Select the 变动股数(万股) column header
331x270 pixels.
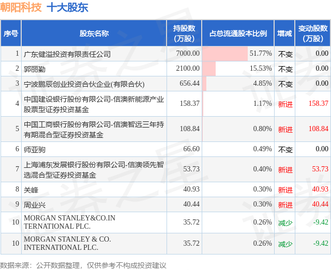[313, 34]
